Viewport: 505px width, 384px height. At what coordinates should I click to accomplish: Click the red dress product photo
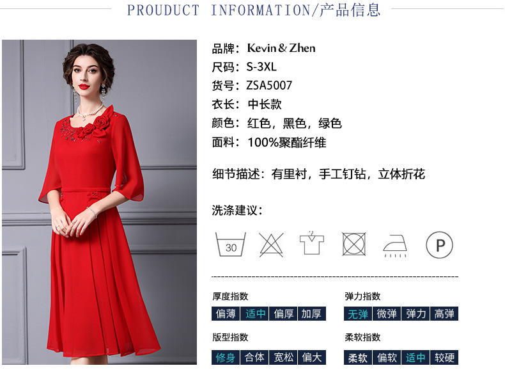point(99,202)
